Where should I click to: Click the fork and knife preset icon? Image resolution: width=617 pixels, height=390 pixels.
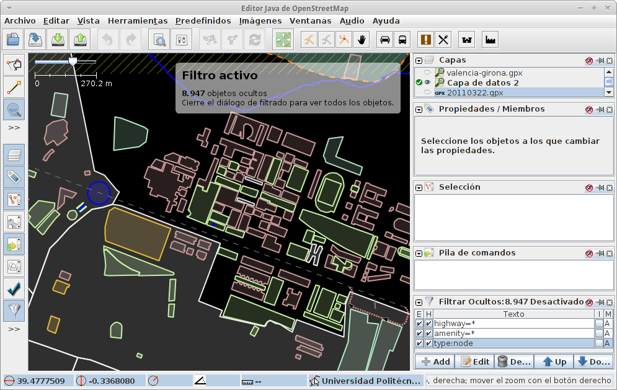443,40
